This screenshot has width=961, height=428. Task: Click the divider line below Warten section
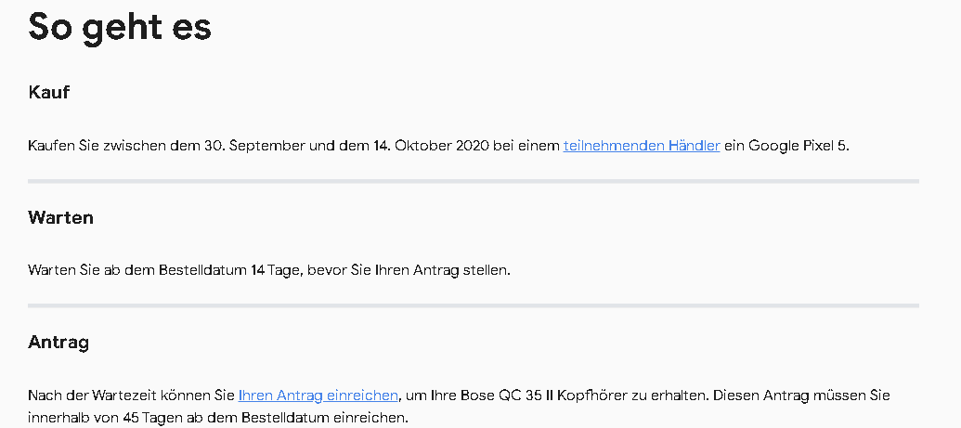pos(474,305)
